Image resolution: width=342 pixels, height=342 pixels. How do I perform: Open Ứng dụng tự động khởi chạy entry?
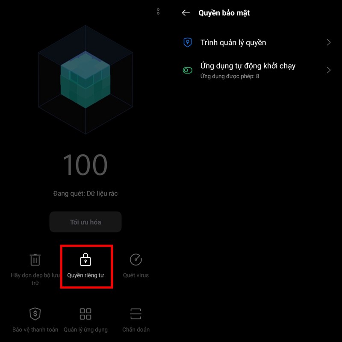click(x=257, y=71)
